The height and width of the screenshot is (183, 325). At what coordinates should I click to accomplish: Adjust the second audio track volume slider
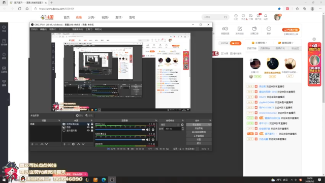coord(120,140)
